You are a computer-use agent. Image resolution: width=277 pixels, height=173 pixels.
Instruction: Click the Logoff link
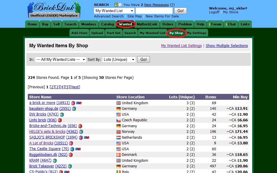[x=214, y=12]
